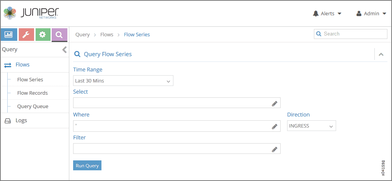Select the Query magnifier icon tab
This screenshot has height=181, width=392.
point(59,35)
